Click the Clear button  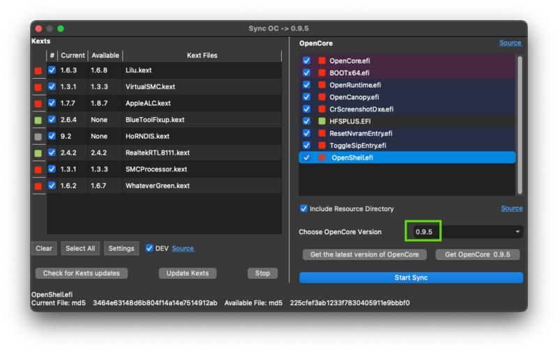pos(44,248)
